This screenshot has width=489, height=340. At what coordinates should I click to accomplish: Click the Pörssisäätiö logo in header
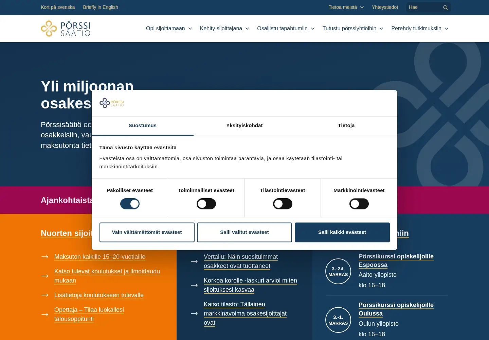[x=66, y=29]
